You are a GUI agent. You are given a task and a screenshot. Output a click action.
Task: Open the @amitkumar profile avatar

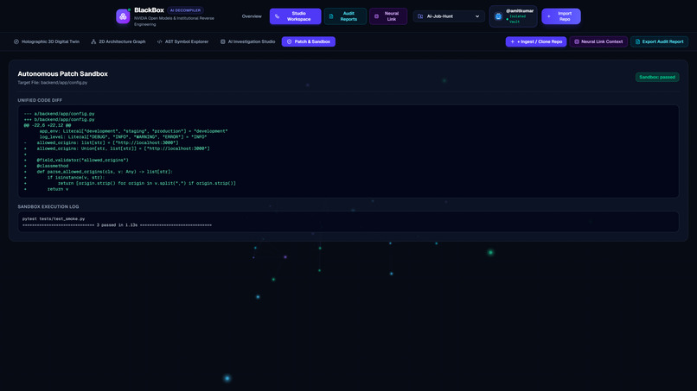tap(498, 16)
